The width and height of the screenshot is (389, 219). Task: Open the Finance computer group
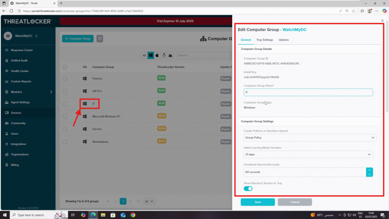pos(97,79)
